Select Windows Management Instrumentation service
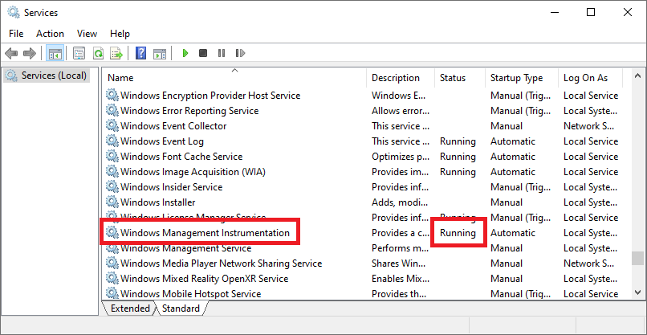Screen dimensions: 647x335 point(205,233)
